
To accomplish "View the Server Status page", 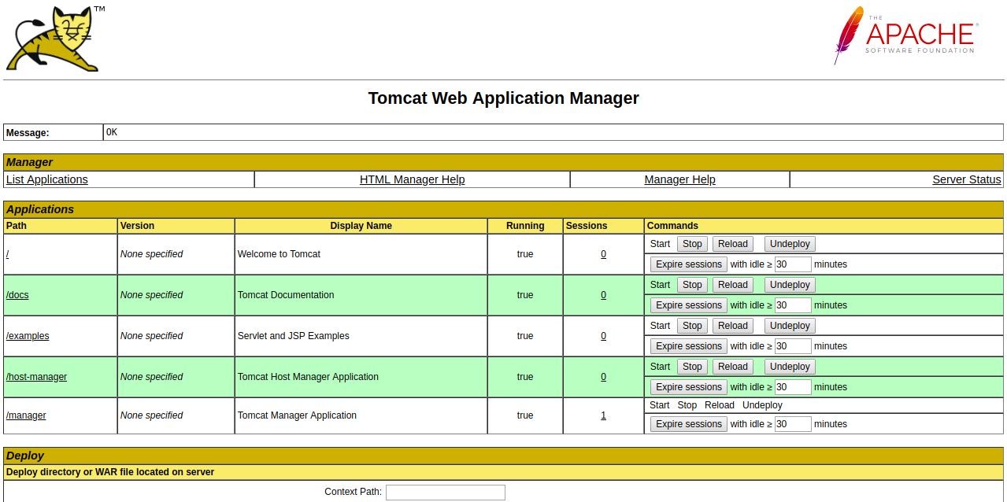I will pos(966,179).
